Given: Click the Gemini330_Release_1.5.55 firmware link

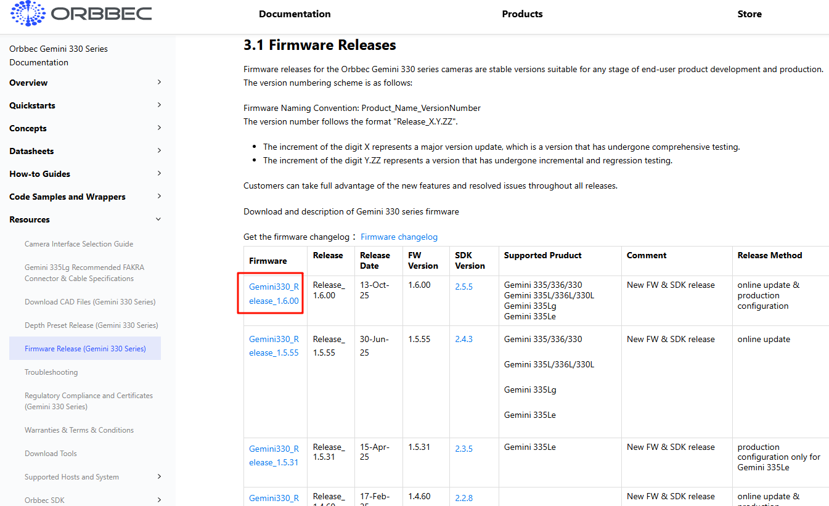Looking at the screenshot, I should pos(274,346).
